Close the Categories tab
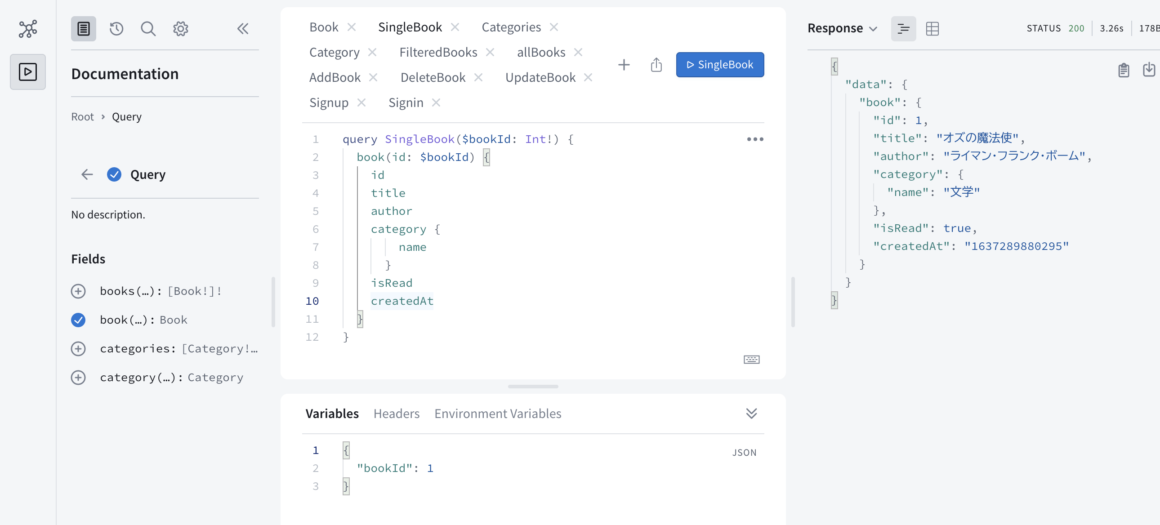 [554, 27]
